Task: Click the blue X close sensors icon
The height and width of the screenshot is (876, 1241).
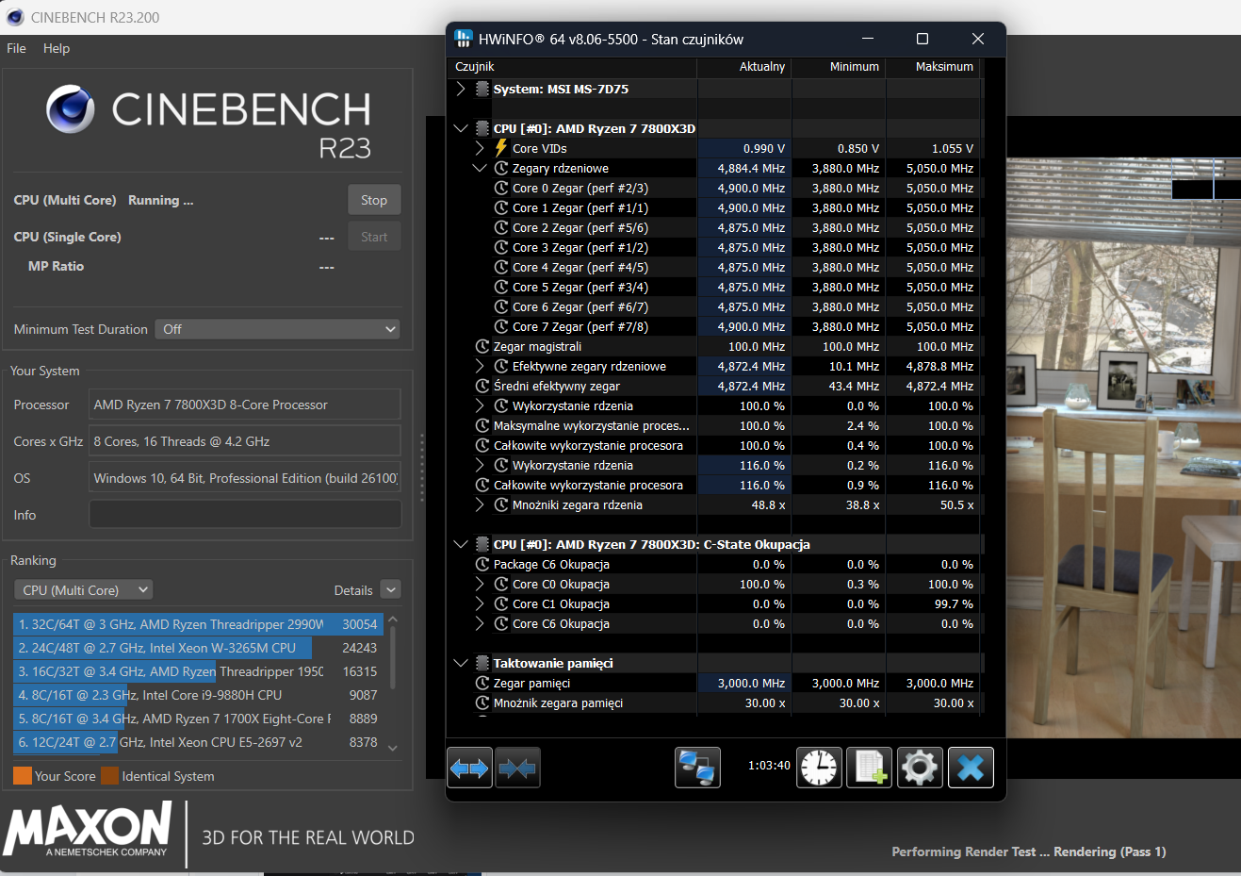Action: (x=971, y=768)
